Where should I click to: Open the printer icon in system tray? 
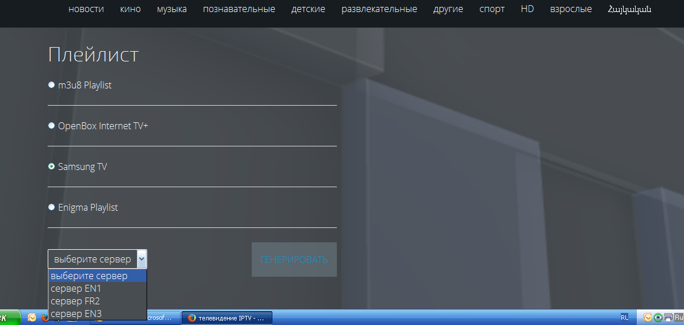tap(667, 318)
